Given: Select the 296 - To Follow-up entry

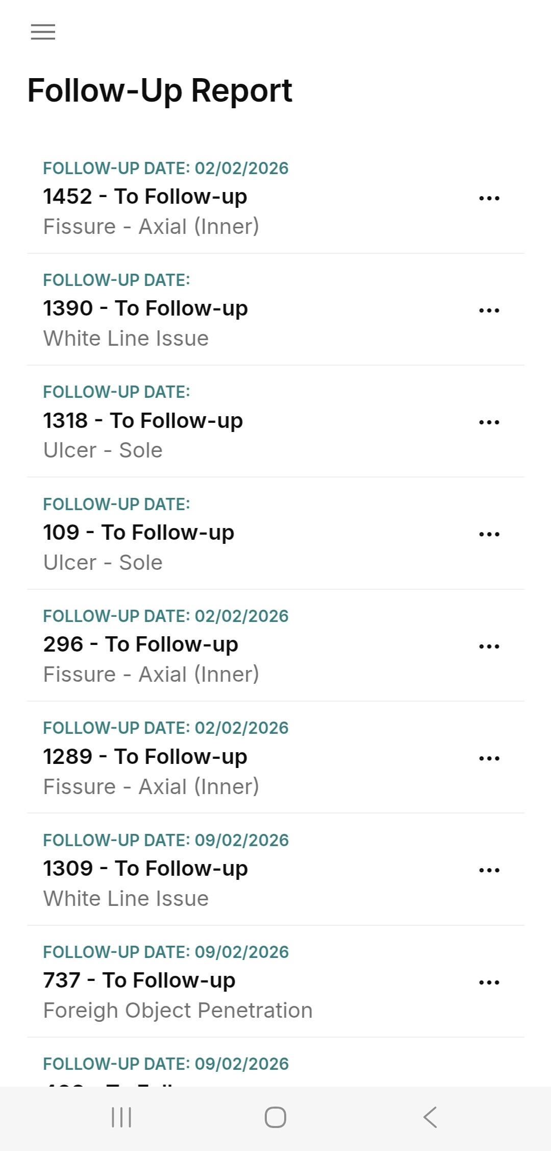Looking at the screenshot, I should click(141, 644).
